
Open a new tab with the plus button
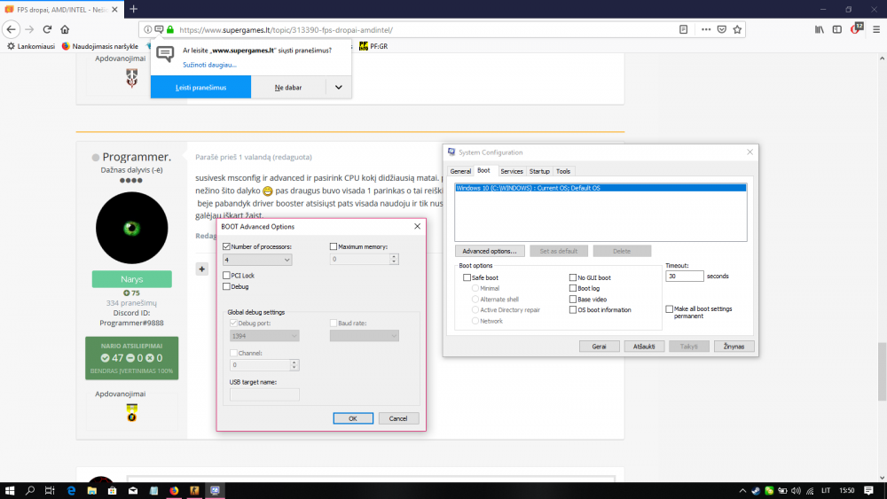coord(134,9)
